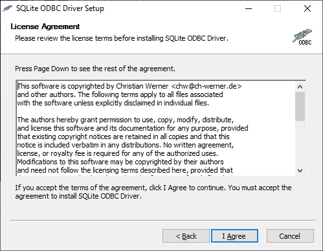
Task: Click the "SQLite ODBC Driver Setup" title text
Action: coord(60,8)
